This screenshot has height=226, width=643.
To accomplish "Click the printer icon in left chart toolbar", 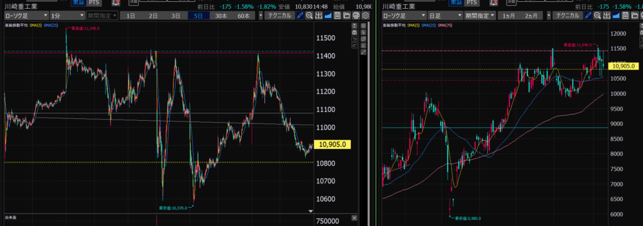I will pyautogui.click(x=356, y=16).
